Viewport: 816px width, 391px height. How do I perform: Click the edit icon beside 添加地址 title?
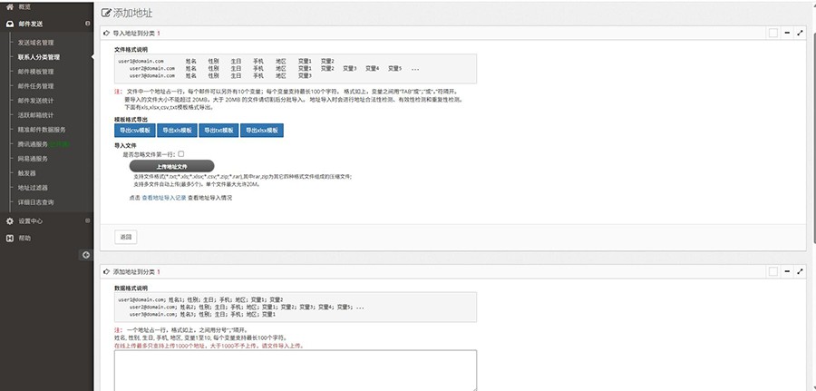tap(106, 14)
